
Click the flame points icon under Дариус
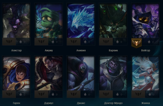coord(53,94)
